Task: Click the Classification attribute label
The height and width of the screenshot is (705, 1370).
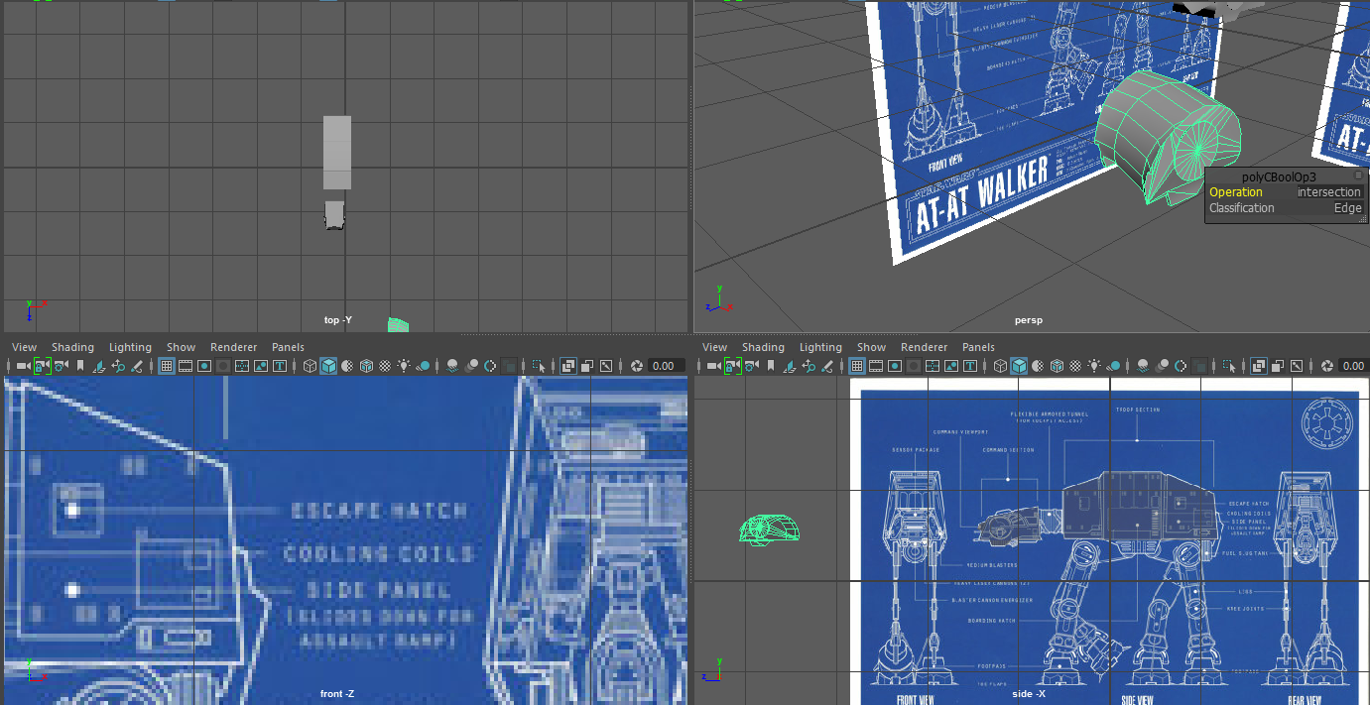Action: (x=1242, y=208)
